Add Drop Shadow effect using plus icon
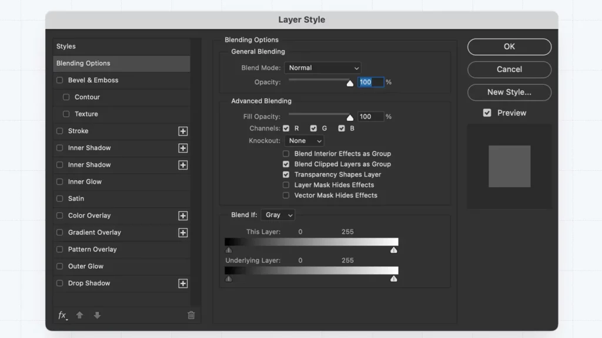 click(x=183, y=283)
